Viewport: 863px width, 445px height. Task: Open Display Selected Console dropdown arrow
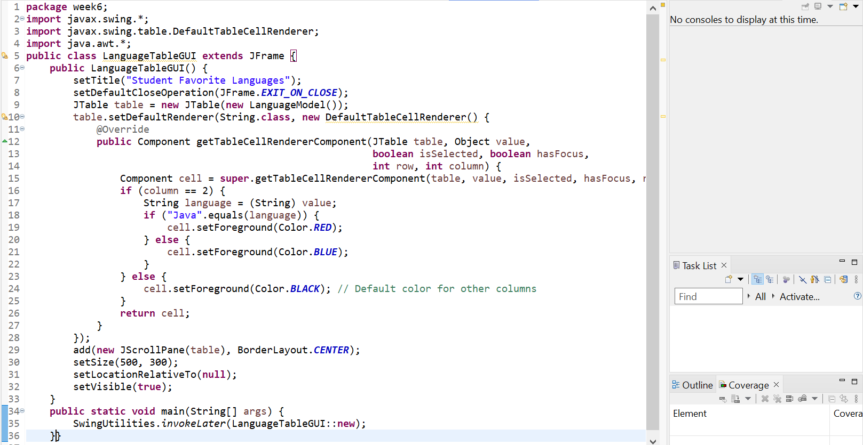[830, 6]
